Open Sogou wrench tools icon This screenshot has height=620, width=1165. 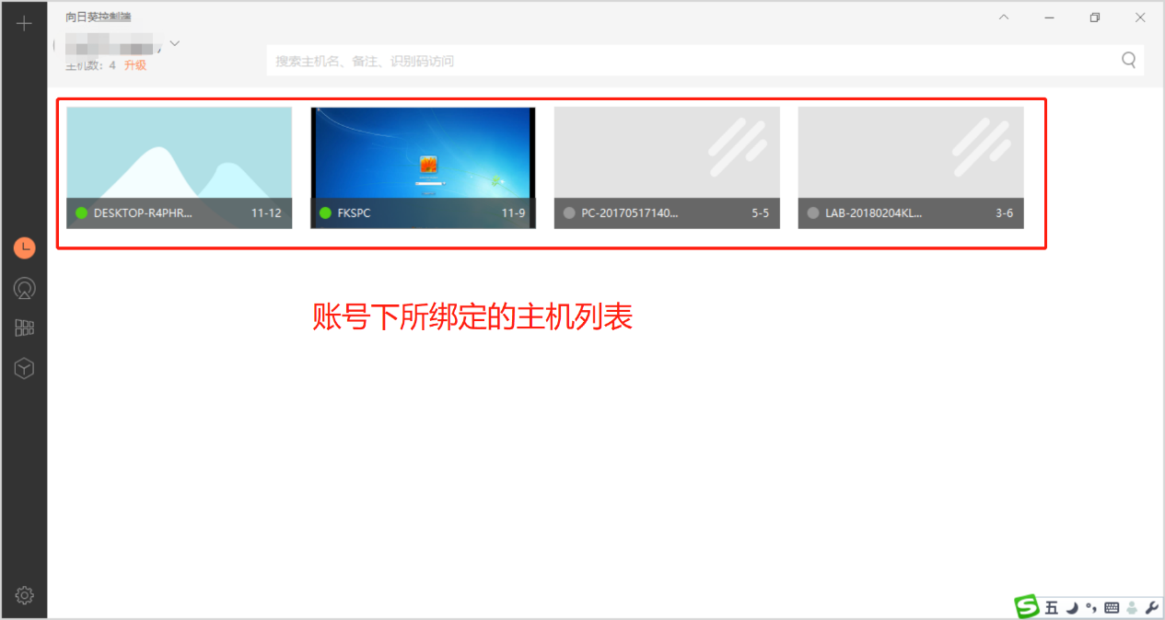click(x=1150, y=607)
